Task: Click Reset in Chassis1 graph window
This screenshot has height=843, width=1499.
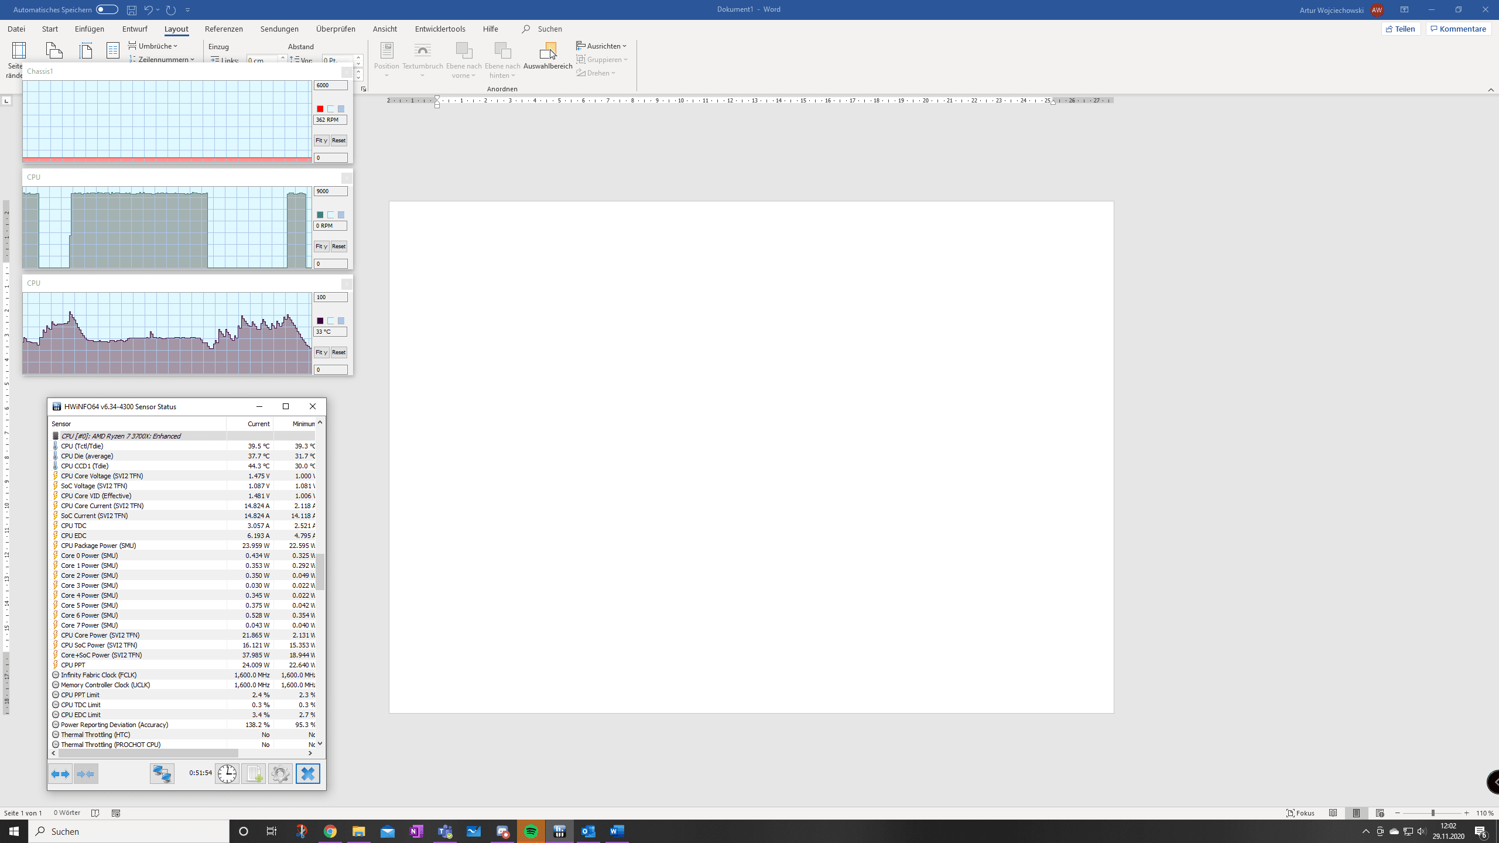Action: pos(338,140)
